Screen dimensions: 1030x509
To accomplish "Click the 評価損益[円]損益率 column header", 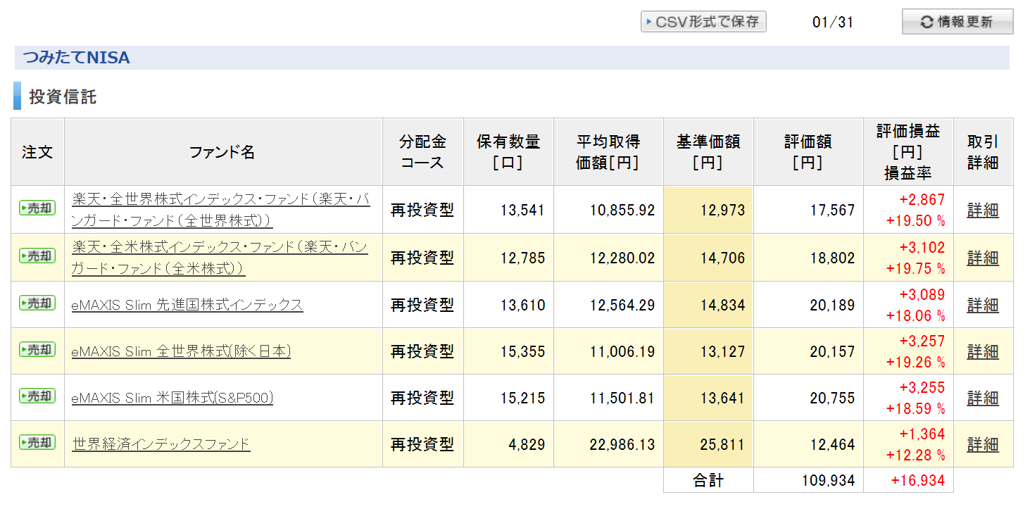I will pyautogui.click(x=908, y=151).
